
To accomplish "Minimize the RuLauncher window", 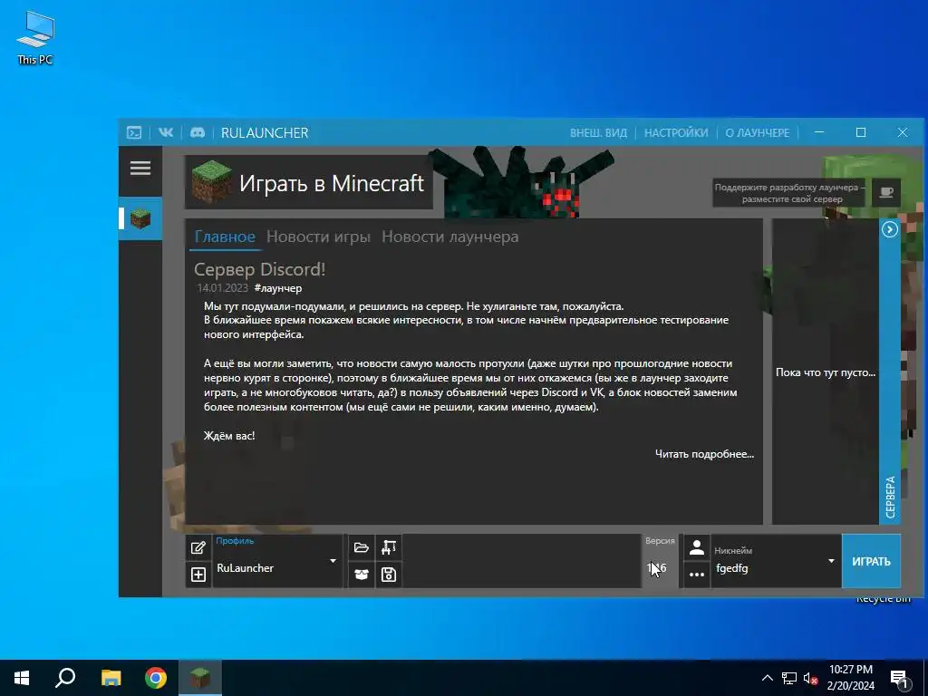I will 819,132.
